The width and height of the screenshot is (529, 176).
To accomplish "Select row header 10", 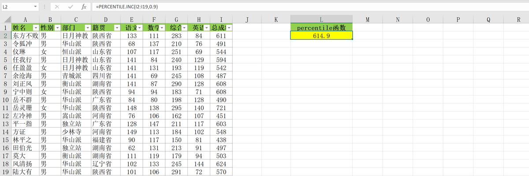I will pos(5,99).
